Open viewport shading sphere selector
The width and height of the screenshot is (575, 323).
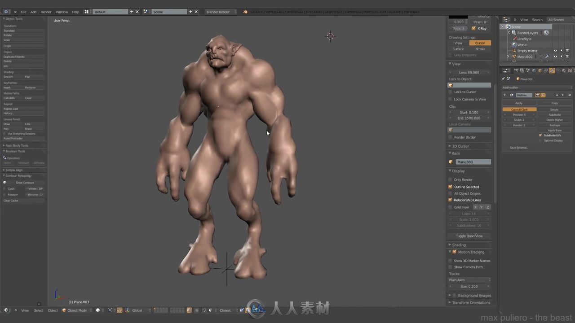tap(97, 310)
